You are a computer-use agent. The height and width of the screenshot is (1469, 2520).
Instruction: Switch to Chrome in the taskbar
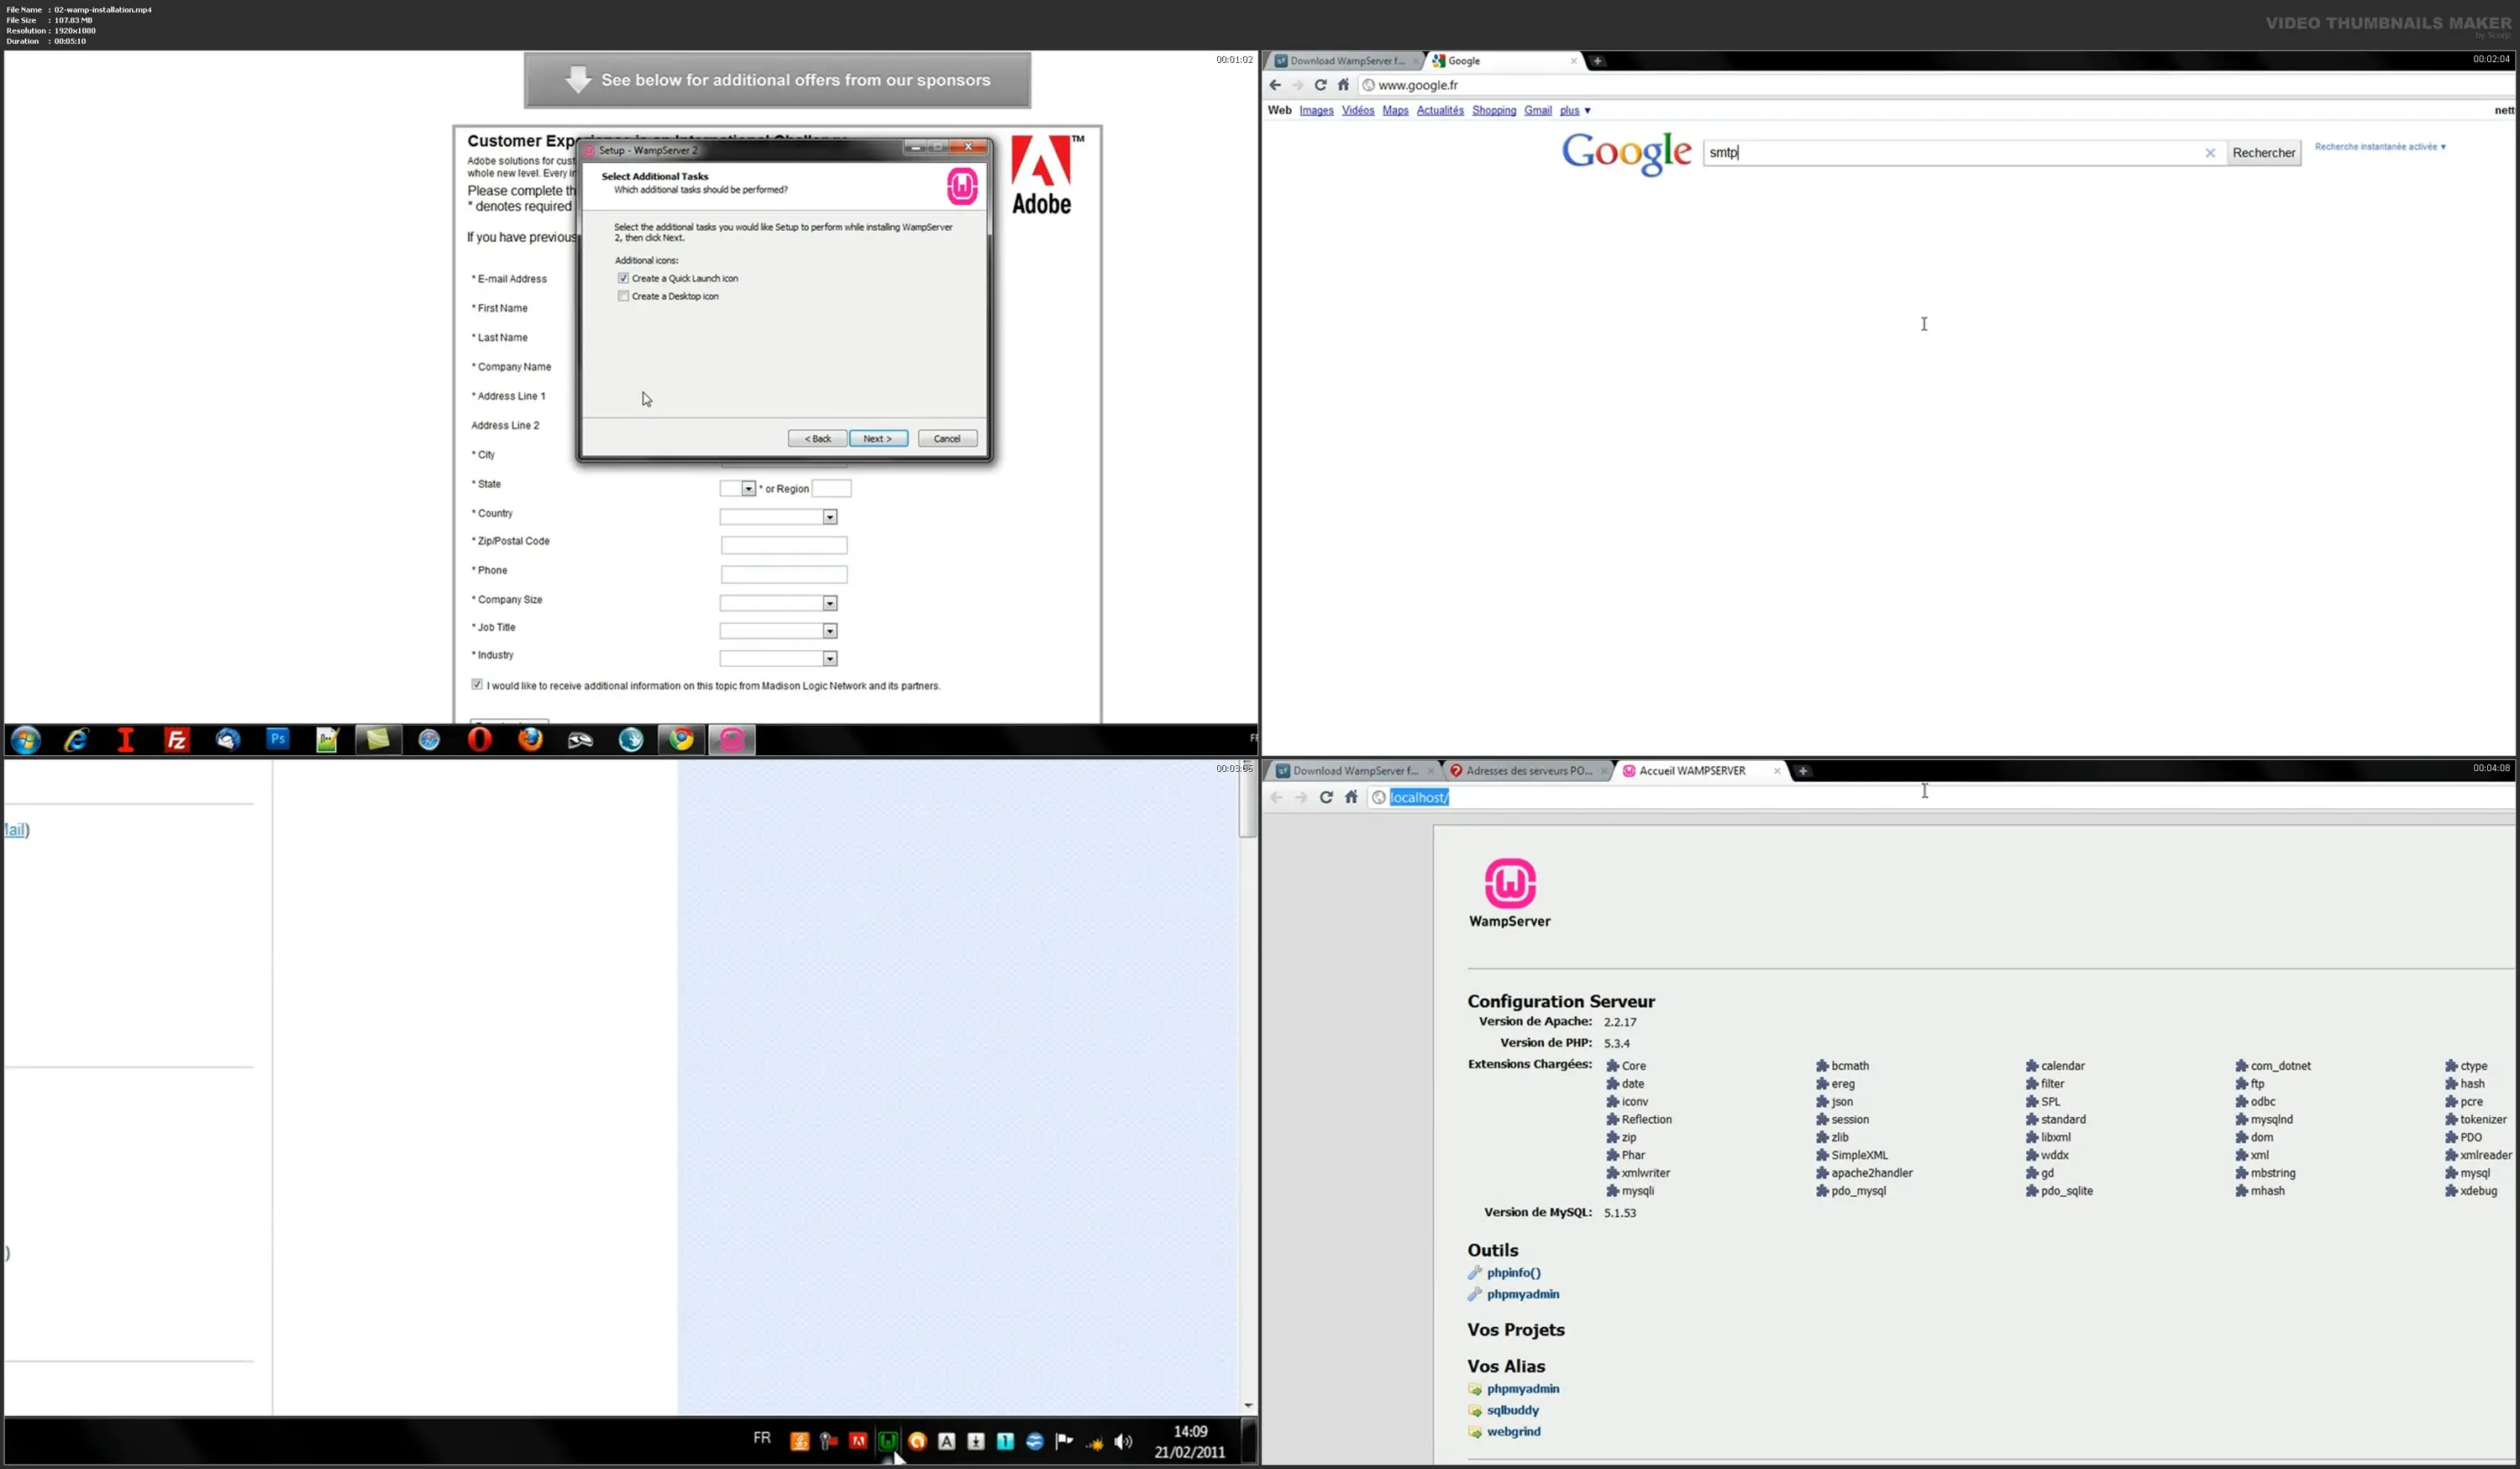(681, 740)
